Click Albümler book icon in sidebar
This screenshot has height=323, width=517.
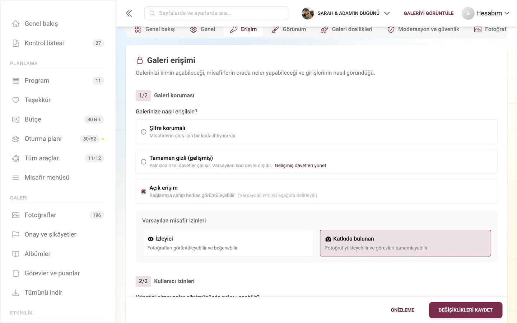click(16, 254)
